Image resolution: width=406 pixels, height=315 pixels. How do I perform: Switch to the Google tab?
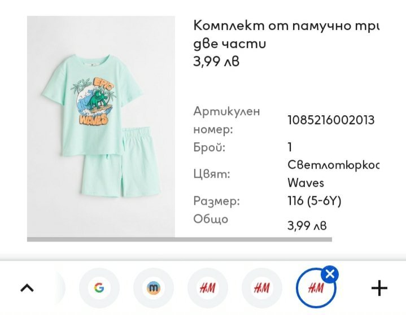(99, 288)
